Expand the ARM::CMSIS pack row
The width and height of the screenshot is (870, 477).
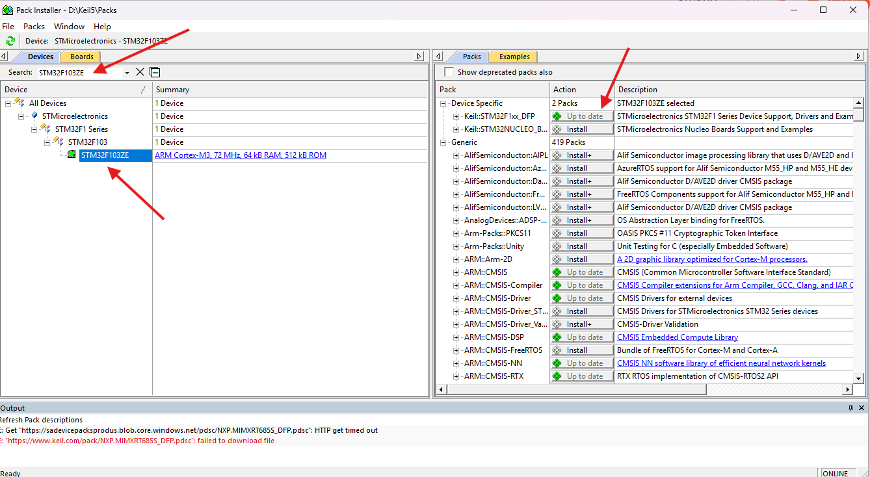tap(456, 272)
